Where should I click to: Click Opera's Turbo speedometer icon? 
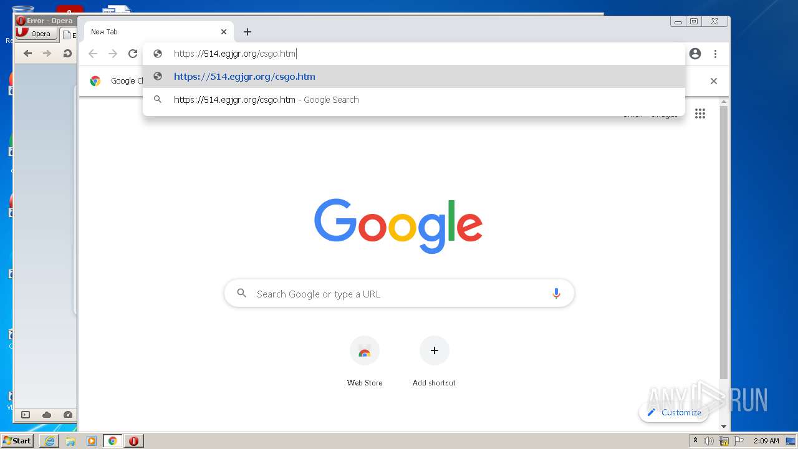click(x=68, y=415)
